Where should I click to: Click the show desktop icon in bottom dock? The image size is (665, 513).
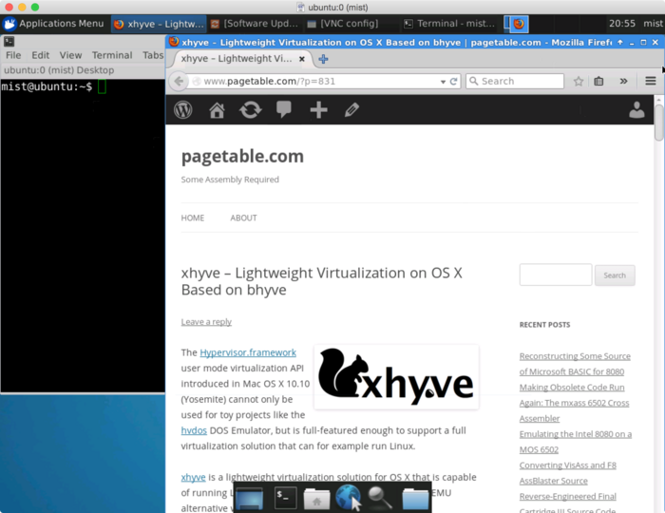(249, 499)
